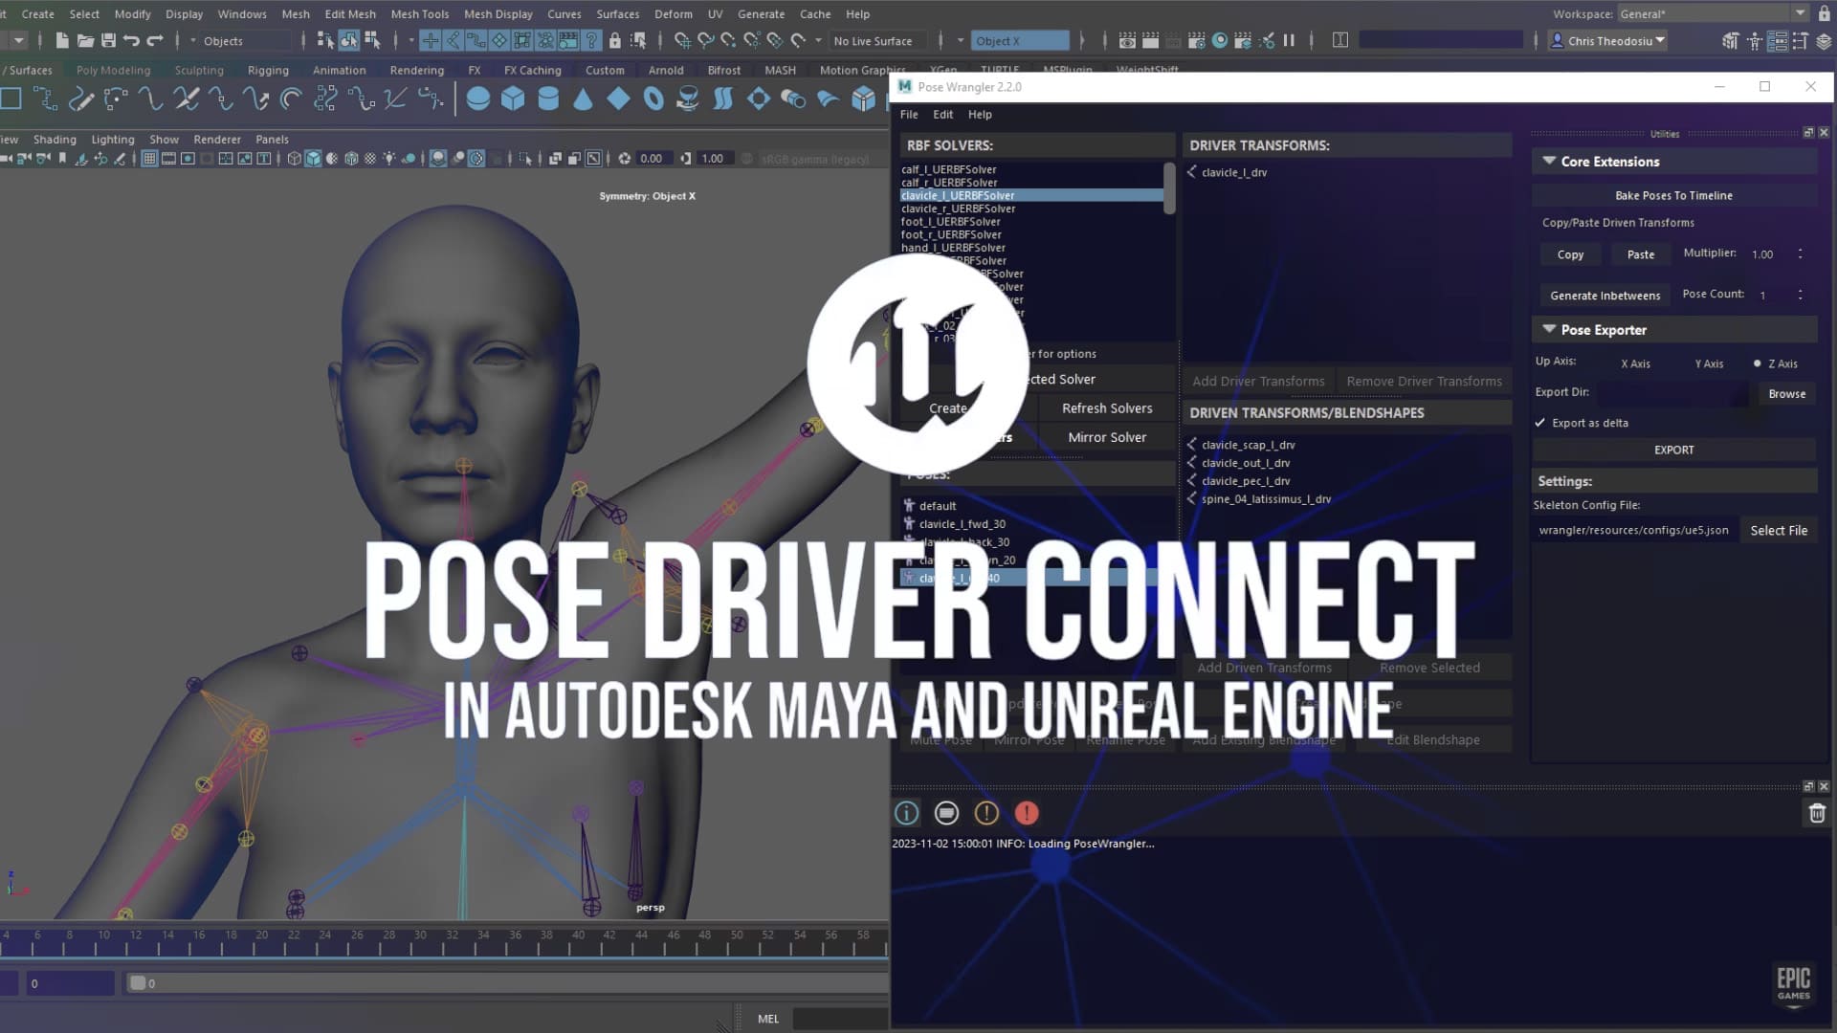Image resolution: width=1837 pixels, height=1033 pixels.
Task: Open the Mesh Tools menu
Action: [x=419, y=14]
